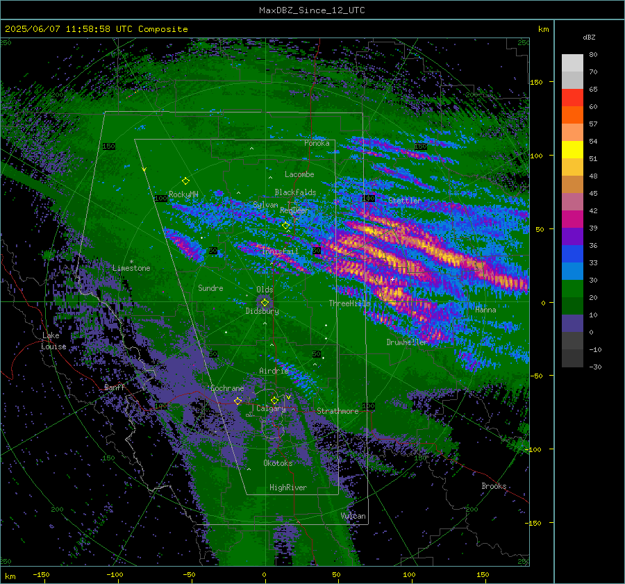Select the Banff label
The image size is (625, 584).
tap(115, 387)
